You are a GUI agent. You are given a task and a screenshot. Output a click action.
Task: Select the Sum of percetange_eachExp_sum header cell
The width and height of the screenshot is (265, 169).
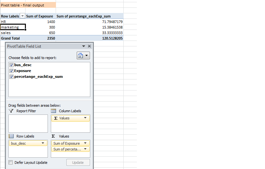point(90,16)
